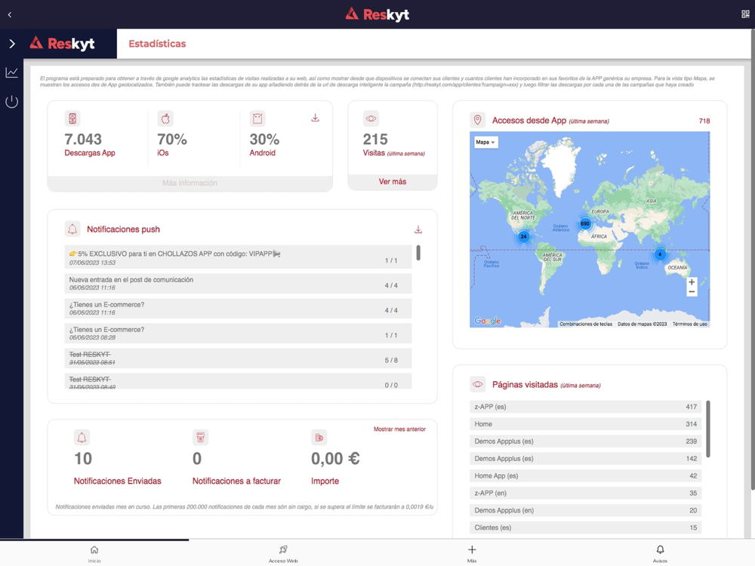
Task: Click the Descargas App phone icon
Action: tap(72, 118)
